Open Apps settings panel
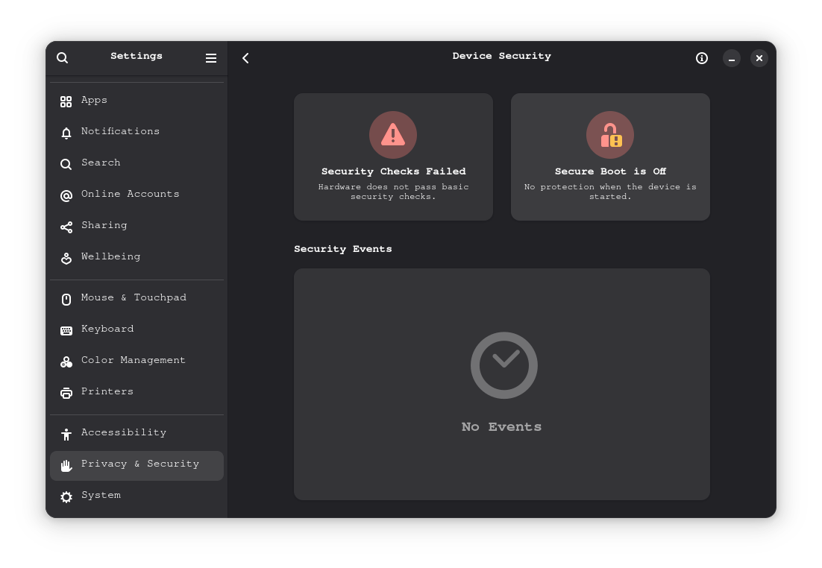Image resolution: width=822 pixels, height=568 pixels. [137, 101]
